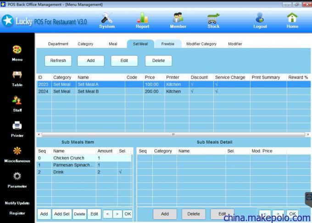312x223 pixels.
Task: Click Add Sel under Sub Meals Item
Action: (61, 214)
